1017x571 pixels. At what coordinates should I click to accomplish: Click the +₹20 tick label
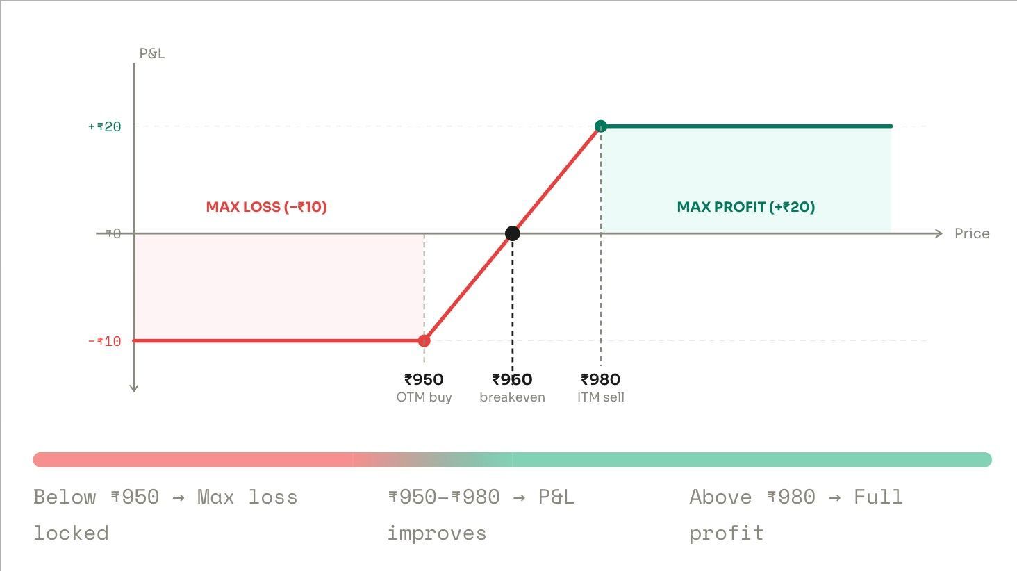point(104,126)
